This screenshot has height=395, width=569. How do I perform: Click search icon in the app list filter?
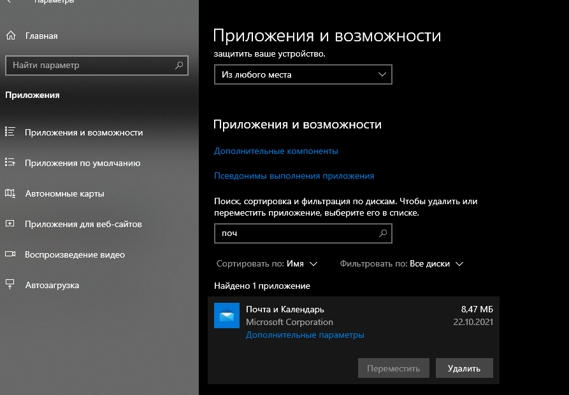click(383, 233)
